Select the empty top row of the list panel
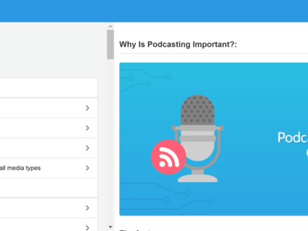Screen dimensions: 308x231 point(49,88)
